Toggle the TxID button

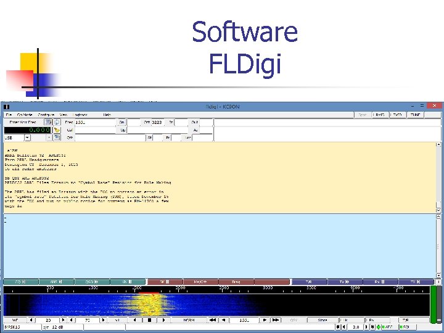click(398, 115)
